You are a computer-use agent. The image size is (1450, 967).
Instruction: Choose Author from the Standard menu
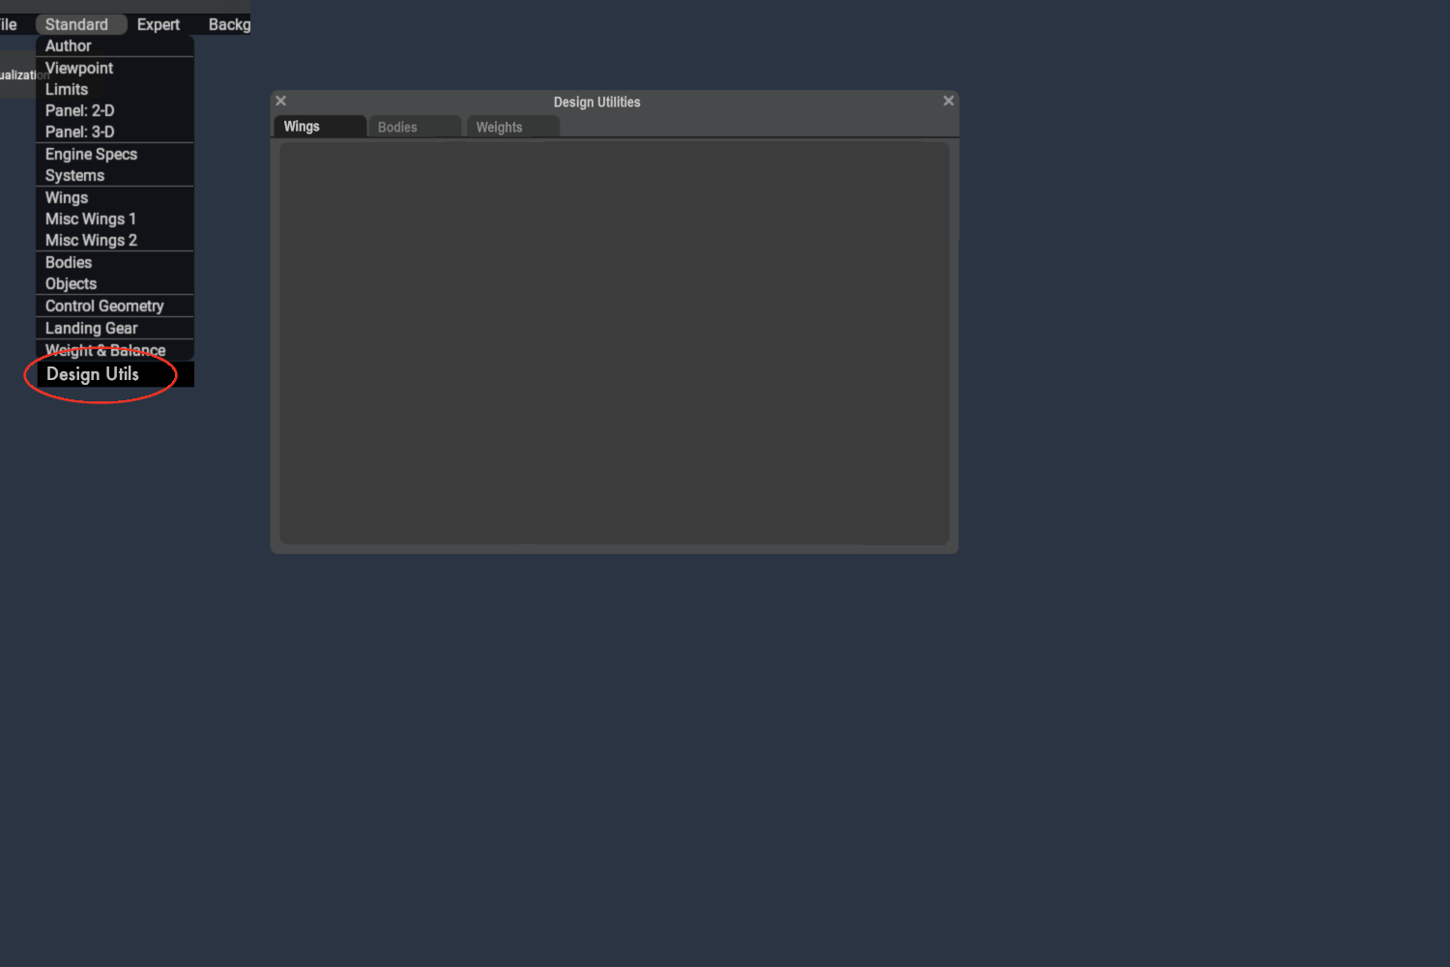(69, 46)
